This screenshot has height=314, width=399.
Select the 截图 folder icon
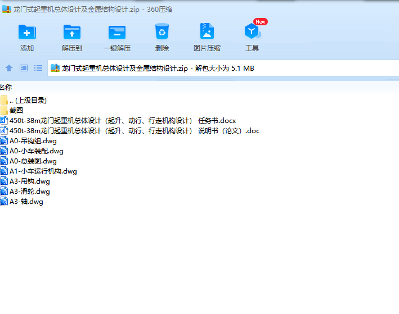pos(4,110)
